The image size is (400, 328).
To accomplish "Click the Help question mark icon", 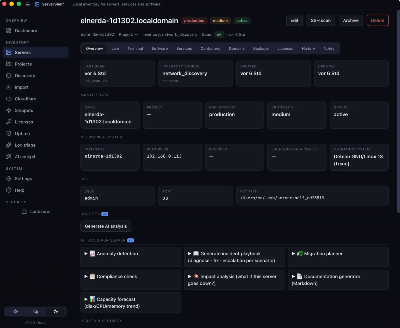I will [9, 190].
